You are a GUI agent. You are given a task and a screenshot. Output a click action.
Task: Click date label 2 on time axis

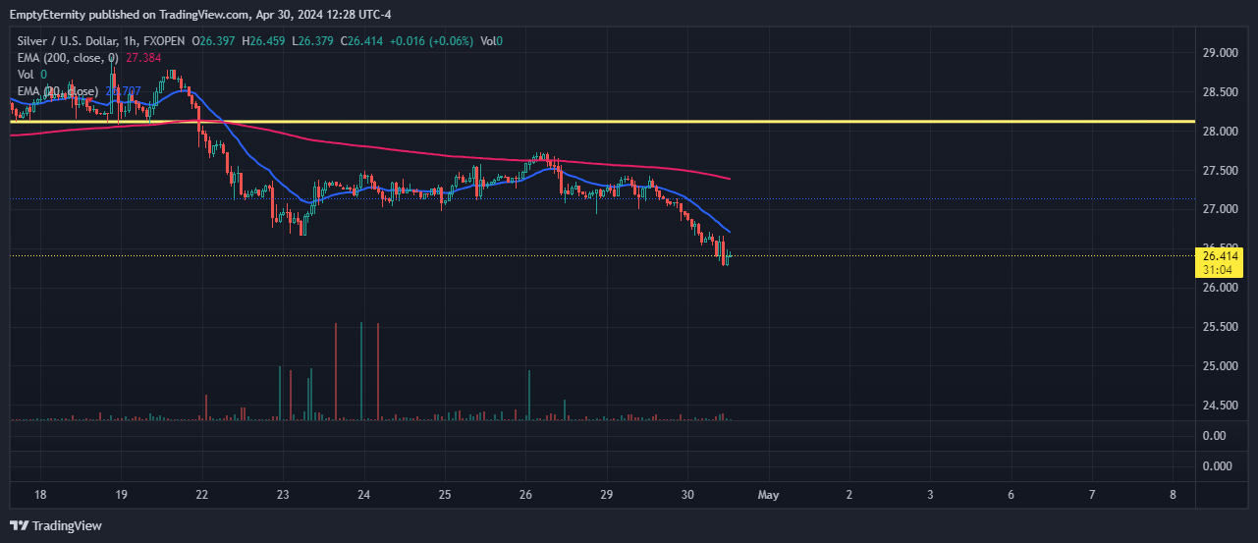(849, 495)
